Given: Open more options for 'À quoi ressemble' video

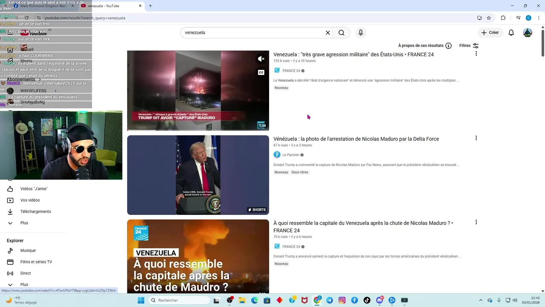Looking at the screenshot, I should click(x=476, y=222).
